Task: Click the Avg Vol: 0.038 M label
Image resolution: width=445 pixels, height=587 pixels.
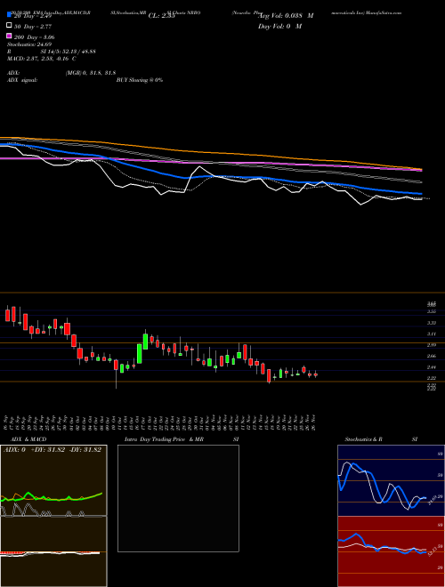Action: click(286, 16)
